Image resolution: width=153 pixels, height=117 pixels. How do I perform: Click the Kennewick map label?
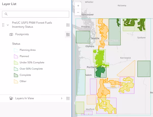(125, 58)
